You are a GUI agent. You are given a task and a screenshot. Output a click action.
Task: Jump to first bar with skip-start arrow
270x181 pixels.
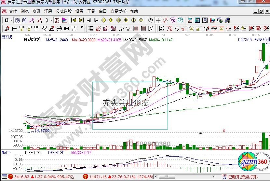tap(74, 20)
